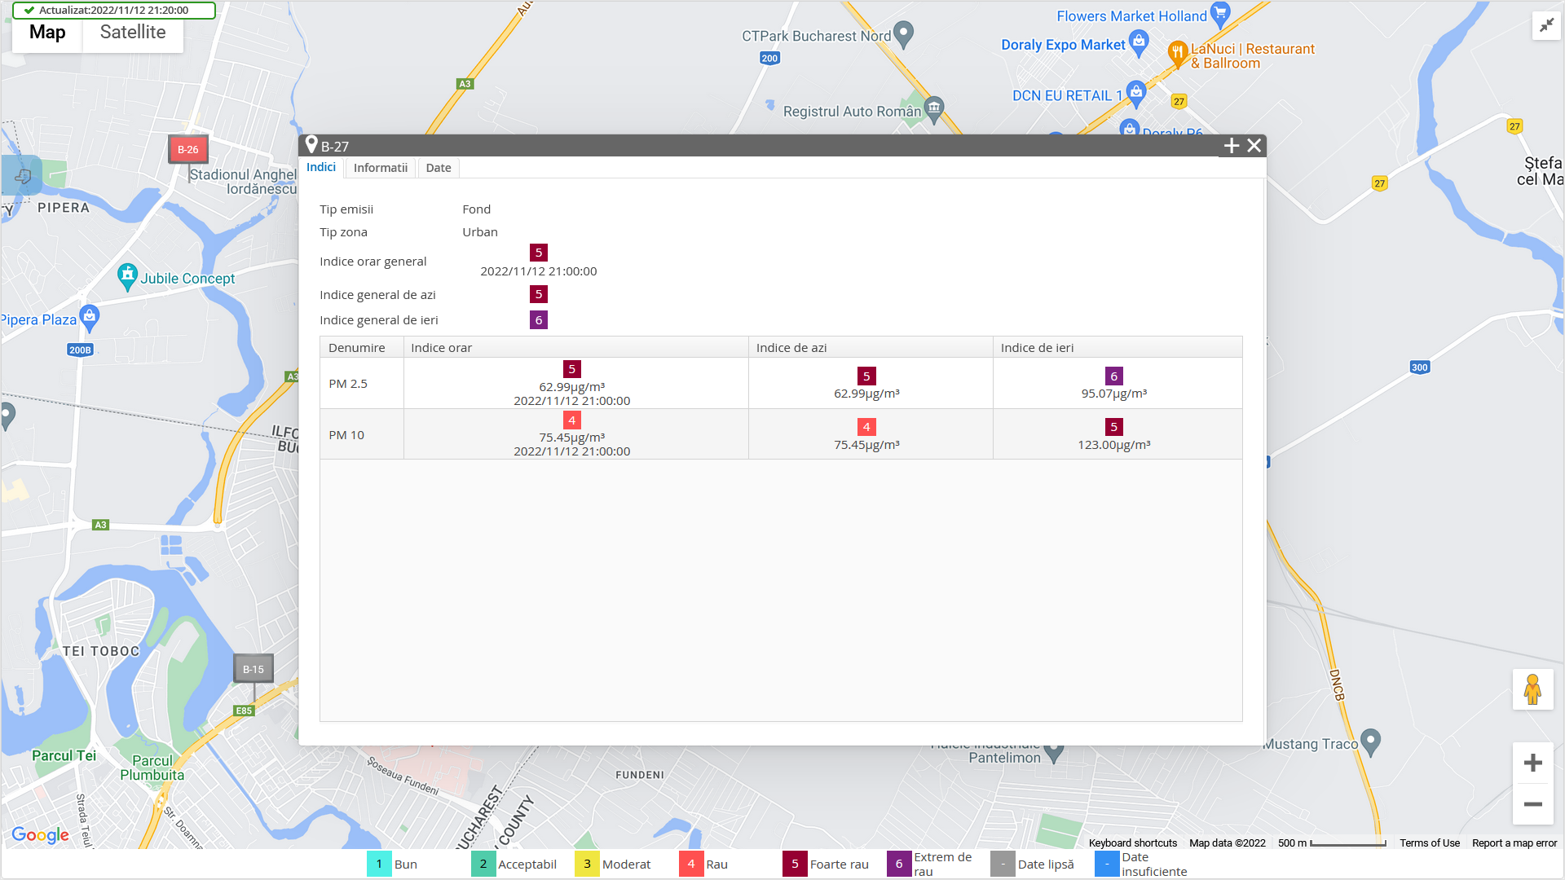Image resolution: width=1565 pixels, height=880 pixels.
Task: Click the B-15 station marker
Action: click(253, 669)
